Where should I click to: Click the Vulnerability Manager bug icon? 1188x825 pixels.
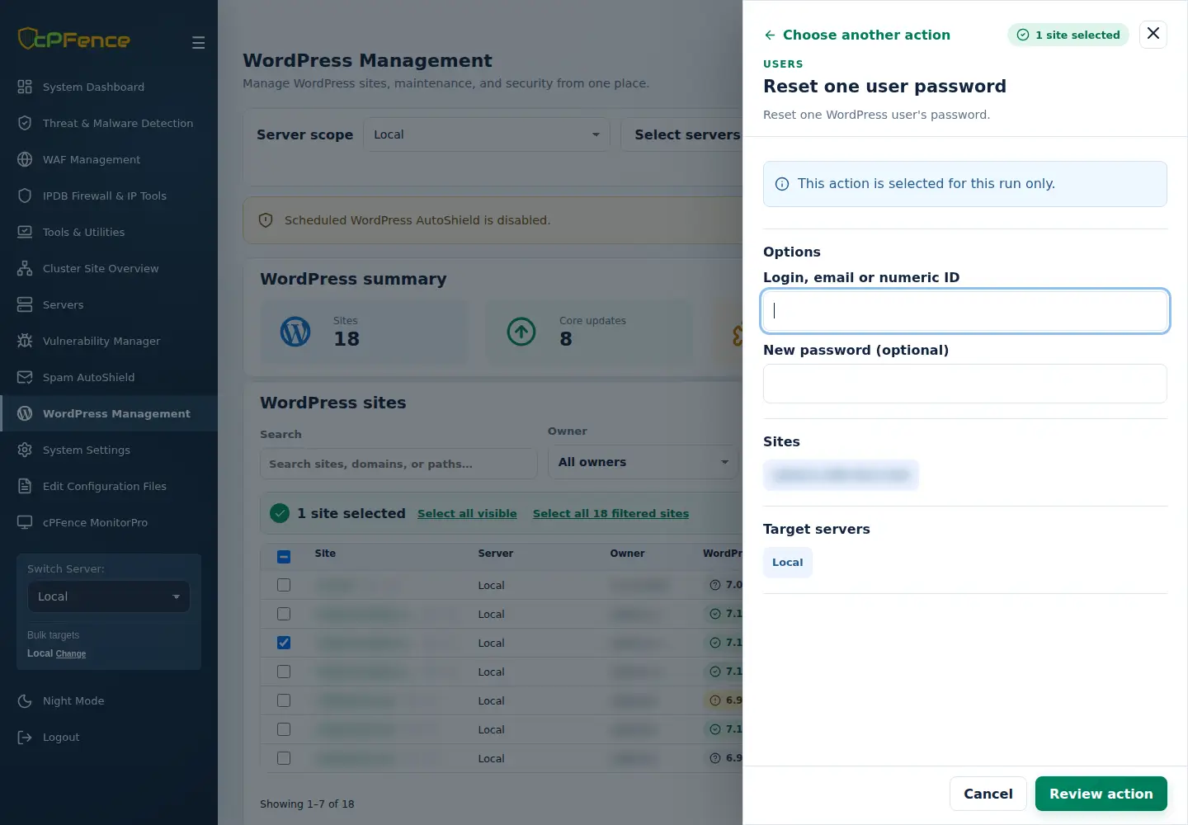click(x=25, y=341)
